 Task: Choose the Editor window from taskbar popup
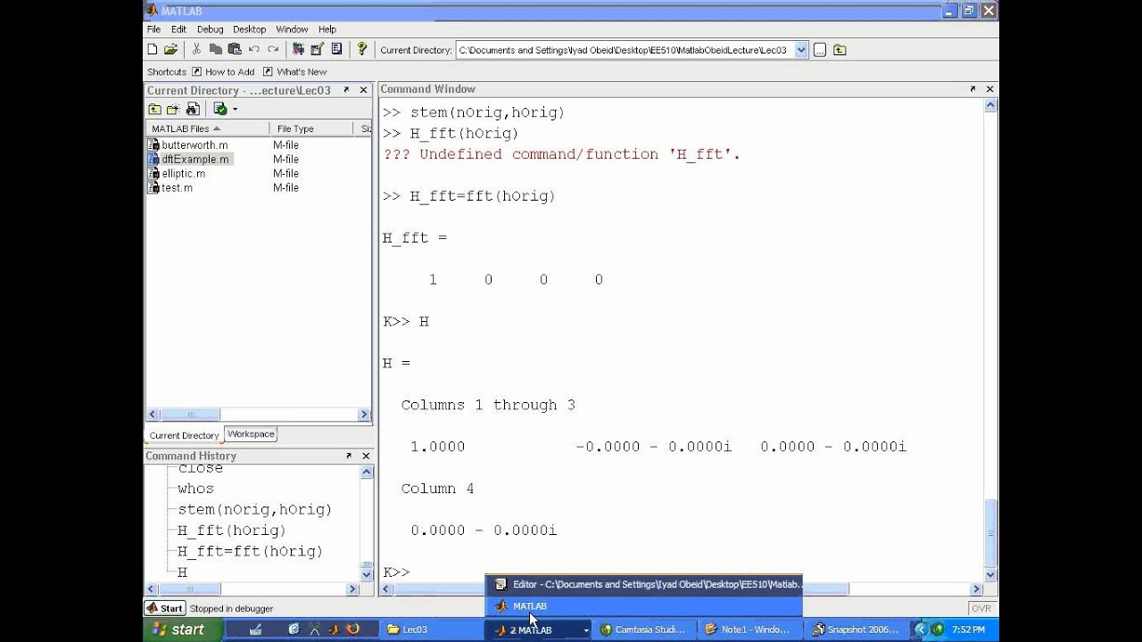644,585
